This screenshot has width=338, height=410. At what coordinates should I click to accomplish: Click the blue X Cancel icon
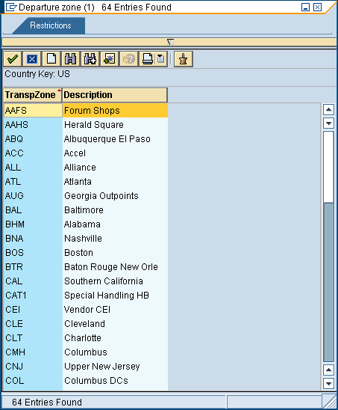pyautogui.click(x=32, y=59)
